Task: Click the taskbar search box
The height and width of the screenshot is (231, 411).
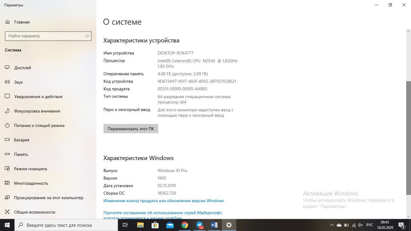Action: pyautogui.click(x=66, y=225)
